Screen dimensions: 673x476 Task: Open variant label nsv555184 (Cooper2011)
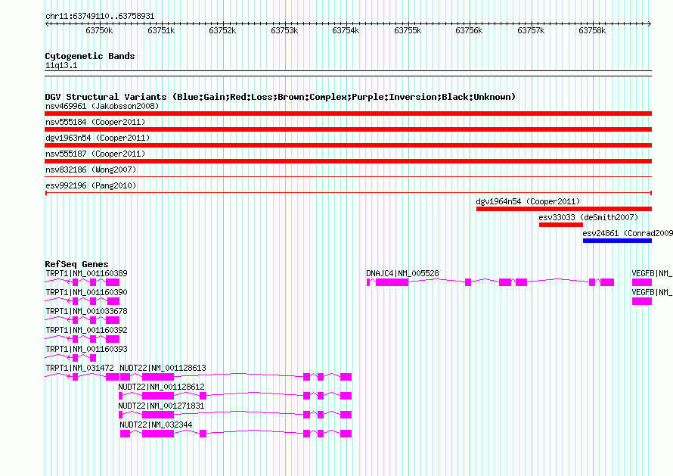coord(95,122)
